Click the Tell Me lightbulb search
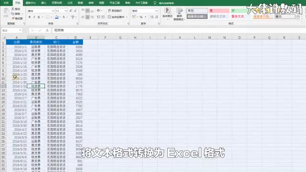This screenshot has width=306, height=172. (x=155, y=3)
